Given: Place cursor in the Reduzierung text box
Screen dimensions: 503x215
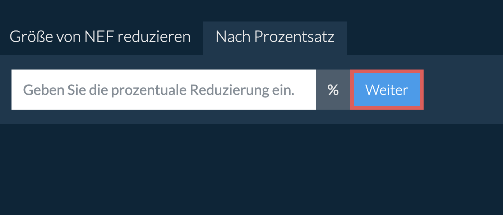Looking at the screenshot, I should (x=163, y=90).
